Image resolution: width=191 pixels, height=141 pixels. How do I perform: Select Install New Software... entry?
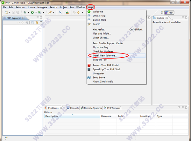[116, 56]
